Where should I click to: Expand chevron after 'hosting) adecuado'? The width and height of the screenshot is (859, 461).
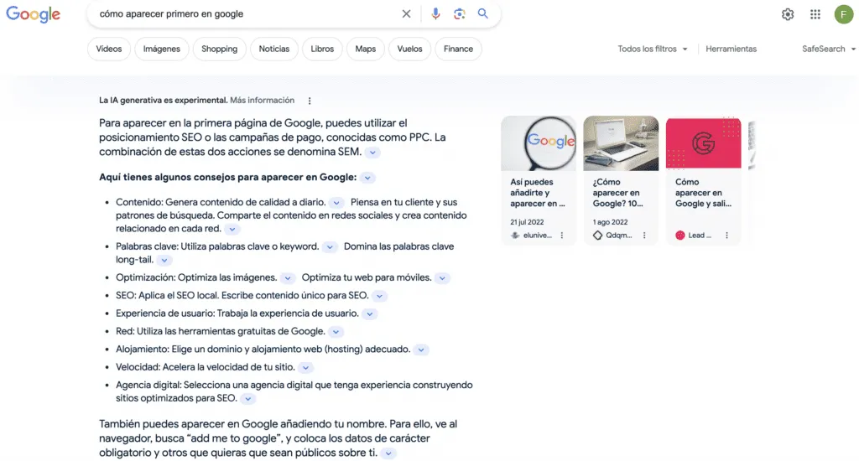click(421, 350)
